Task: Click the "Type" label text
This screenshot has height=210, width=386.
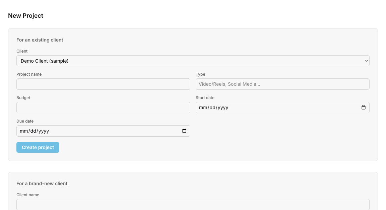Action: click(200, 74)
